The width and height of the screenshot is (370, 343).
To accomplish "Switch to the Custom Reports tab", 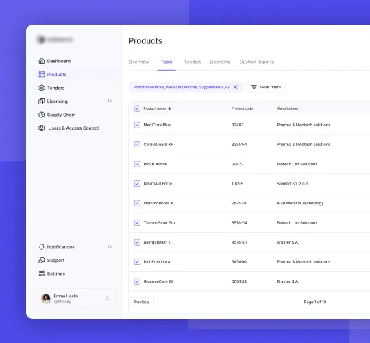I will [257, 62].
